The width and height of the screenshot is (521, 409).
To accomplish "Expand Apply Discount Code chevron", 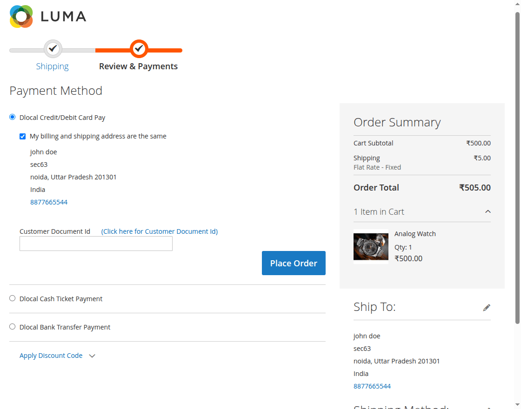I will point(92,356).
